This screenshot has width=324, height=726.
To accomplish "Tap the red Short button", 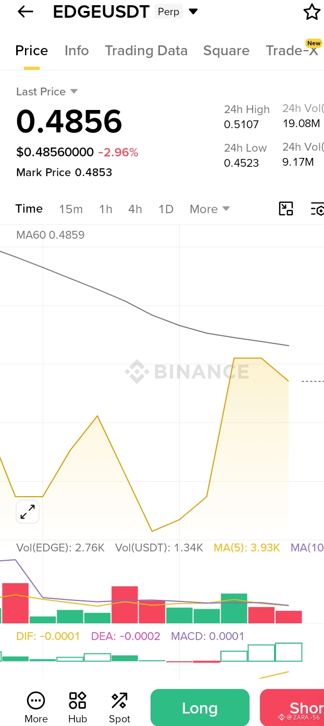I will tap(292, 708).
